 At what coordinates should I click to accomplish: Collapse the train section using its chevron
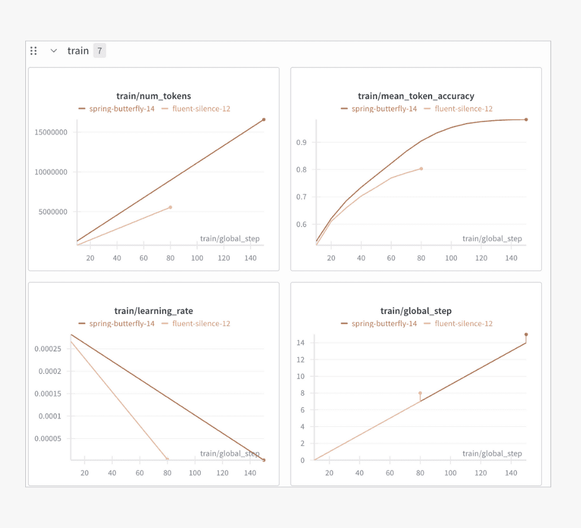[53, 51]
